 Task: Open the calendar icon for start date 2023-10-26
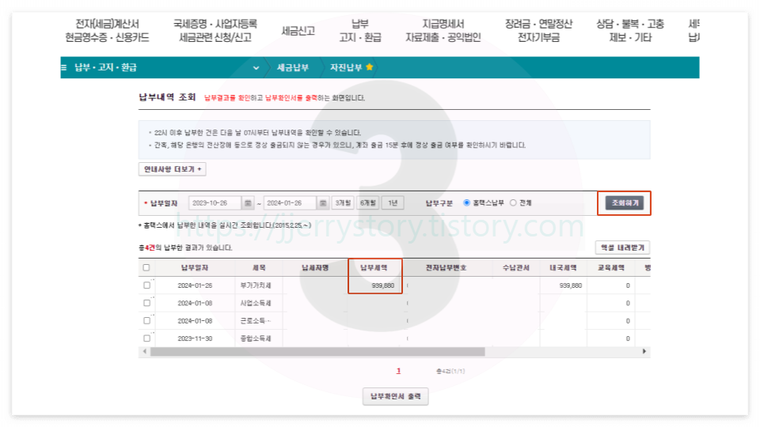point(248,203)
